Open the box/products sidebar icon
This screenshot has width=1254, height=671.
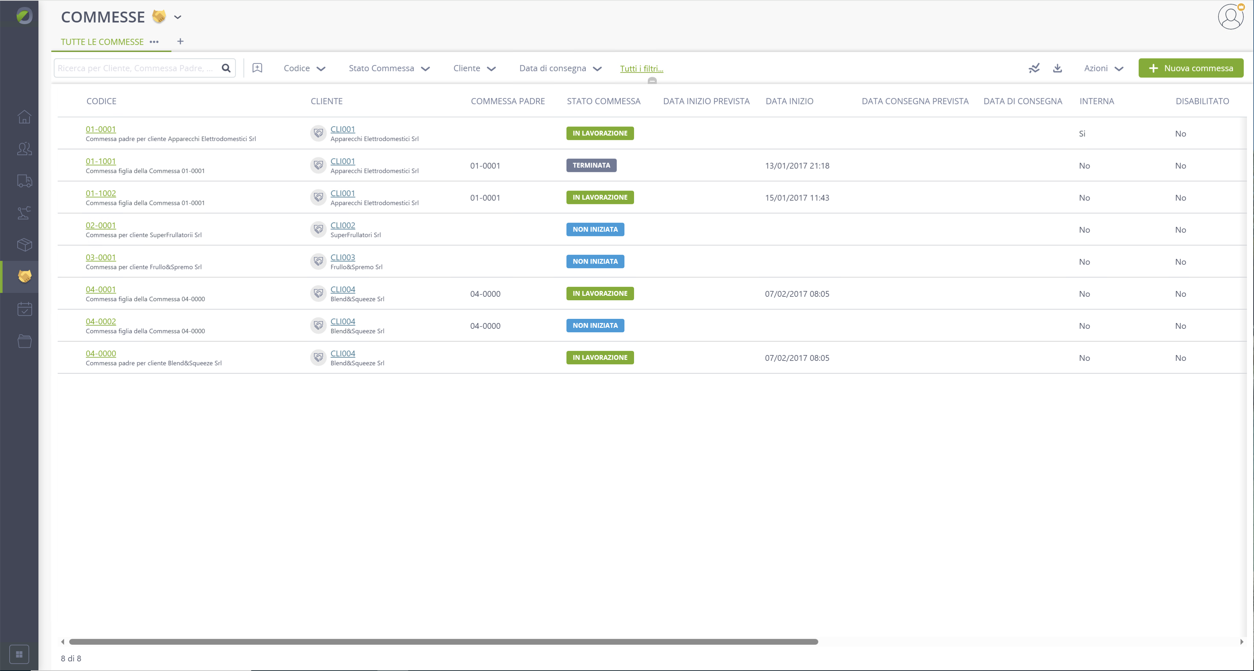24,245
